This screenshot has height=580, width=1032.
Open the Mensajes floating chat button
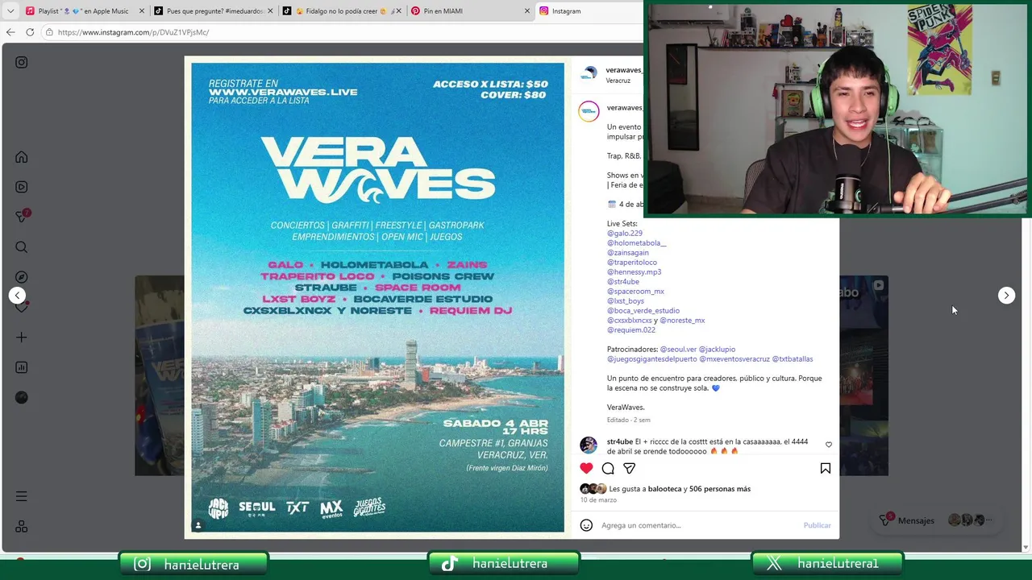pyautogui.click(x=935, y=520)
